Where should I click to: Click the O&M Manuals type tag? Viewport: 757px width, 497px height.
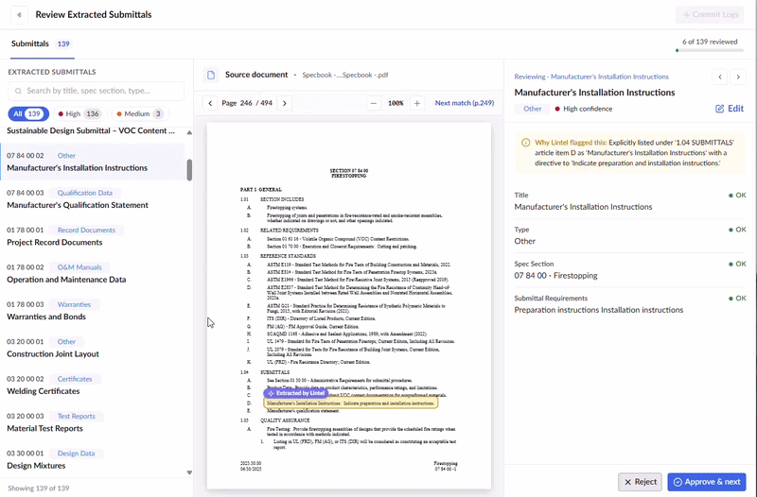coord(79,267)
